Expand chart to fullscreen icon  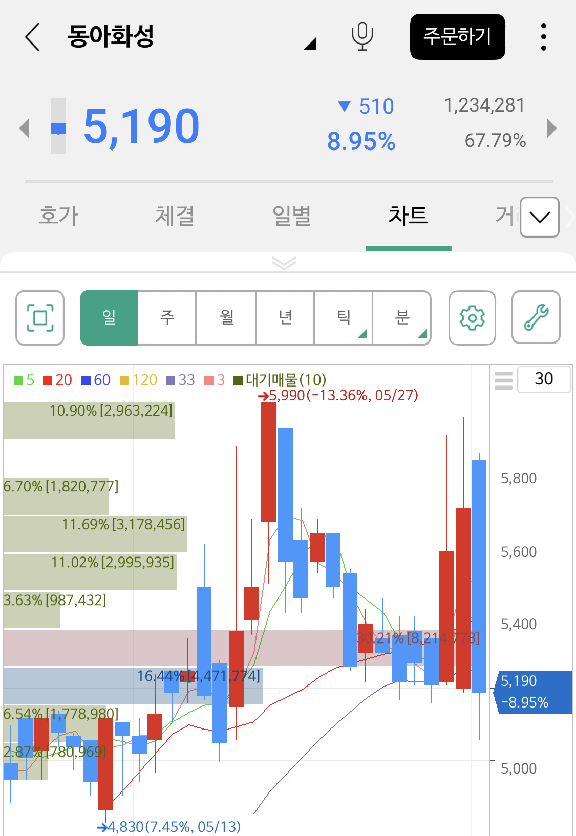pos(40,318)
